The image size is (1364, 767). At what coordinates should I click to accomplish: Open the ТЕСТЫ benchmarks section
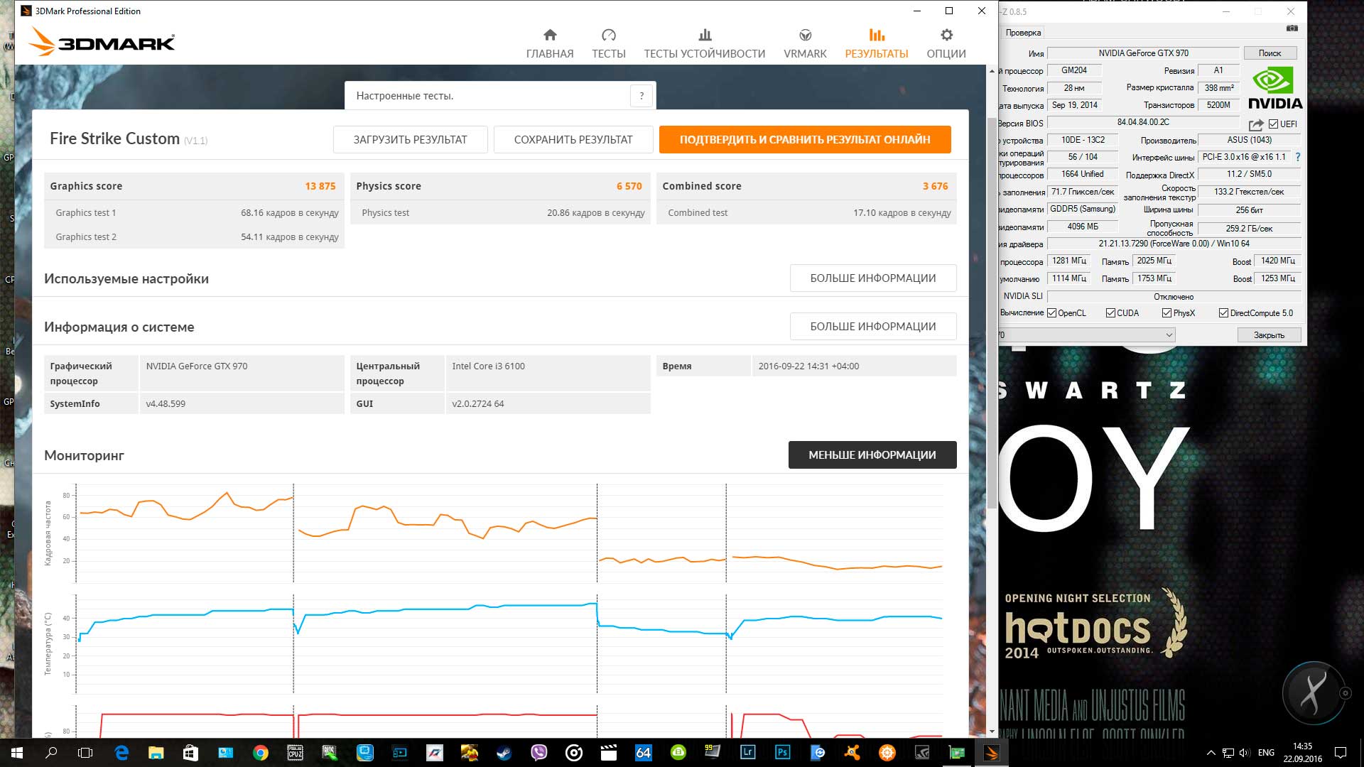tap(608, 43)
